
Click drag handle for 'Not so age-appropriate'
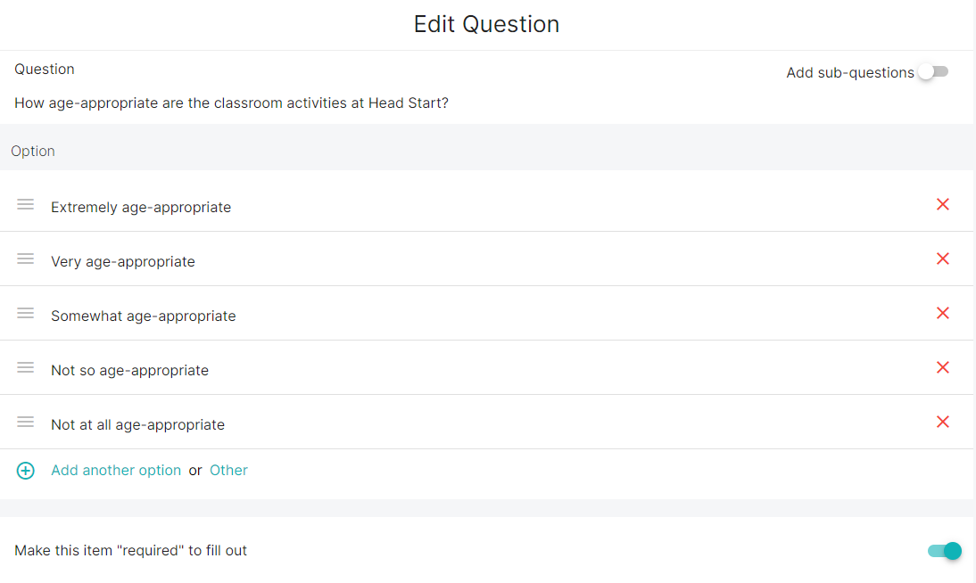[x=26, y=368]
